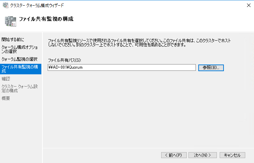Go back with the < 前へ(P) button
Image resolution: width=254 pixels, height=163 pixels.
click(174, 155)
